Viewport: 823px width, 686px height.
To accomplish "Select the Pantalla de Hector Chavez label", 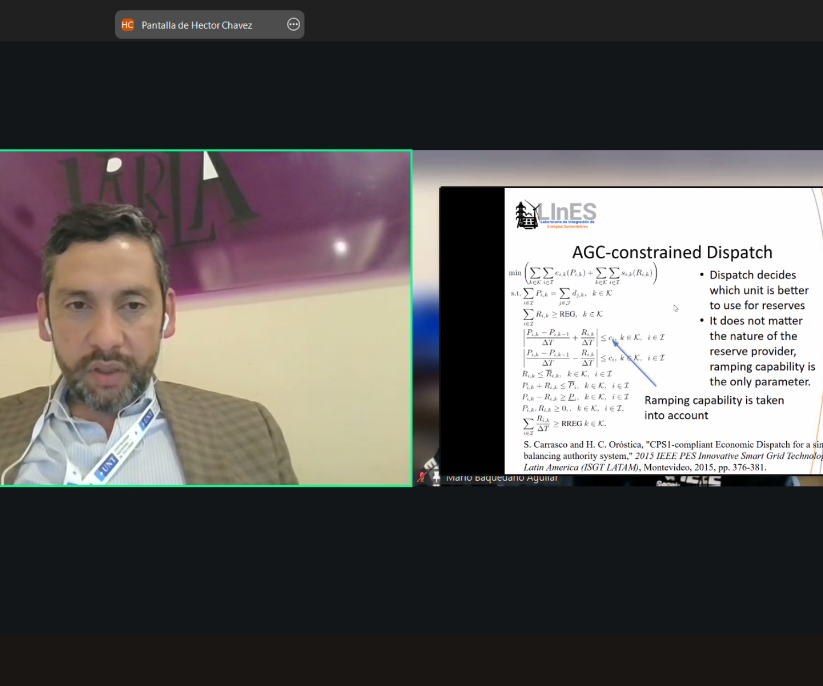I will point(196,25).
